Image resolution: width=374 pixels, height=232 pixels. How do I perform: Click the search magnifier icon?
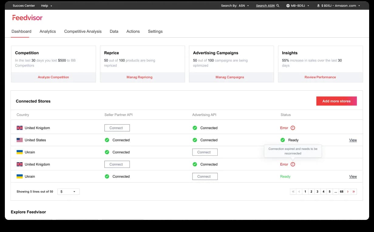tap(278, 5)
